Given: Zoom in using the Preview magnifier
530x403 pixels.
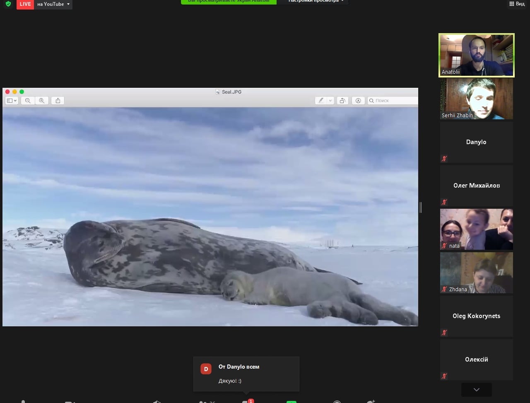Looking at the screenshot, I should pyautogui.click(x=41, y=101).
